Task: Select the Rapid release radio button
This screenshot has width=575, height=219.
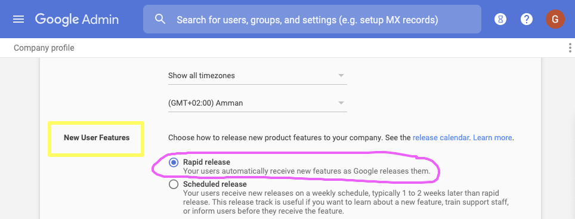Action: tap(174, 162)
